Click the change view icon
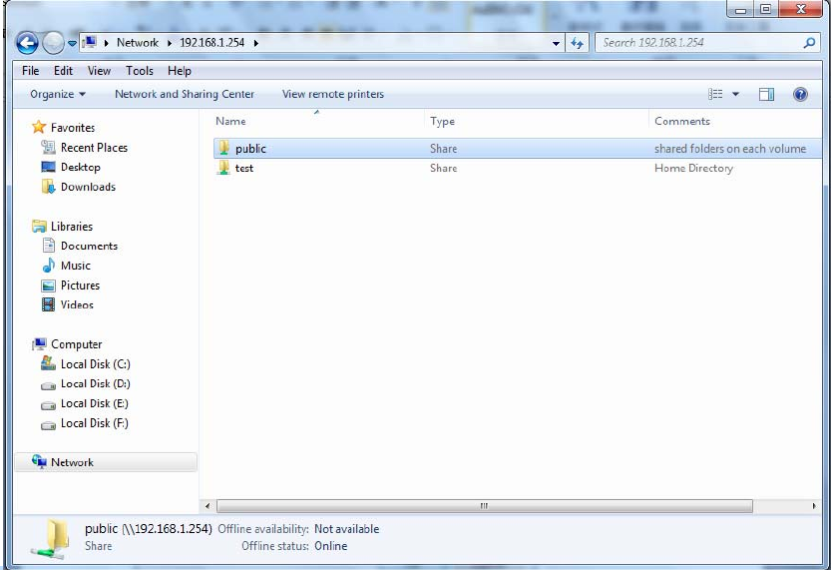This screenshot has width=831, height=570. (x=715, y=94)
